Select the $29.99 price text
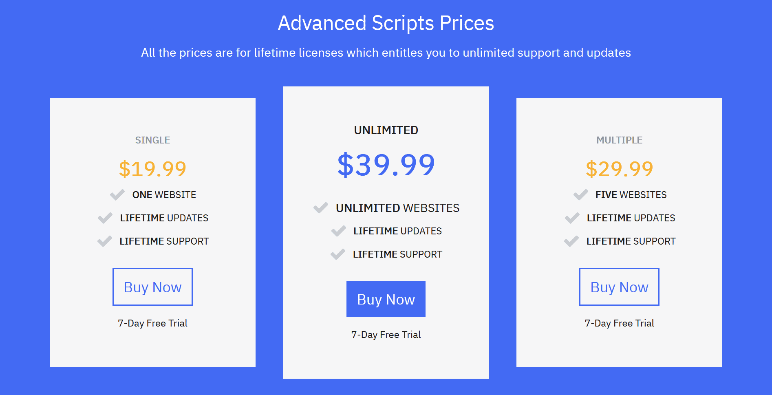Image resolution: width=772 pixels, height=395 pixels. click(619, 169)
